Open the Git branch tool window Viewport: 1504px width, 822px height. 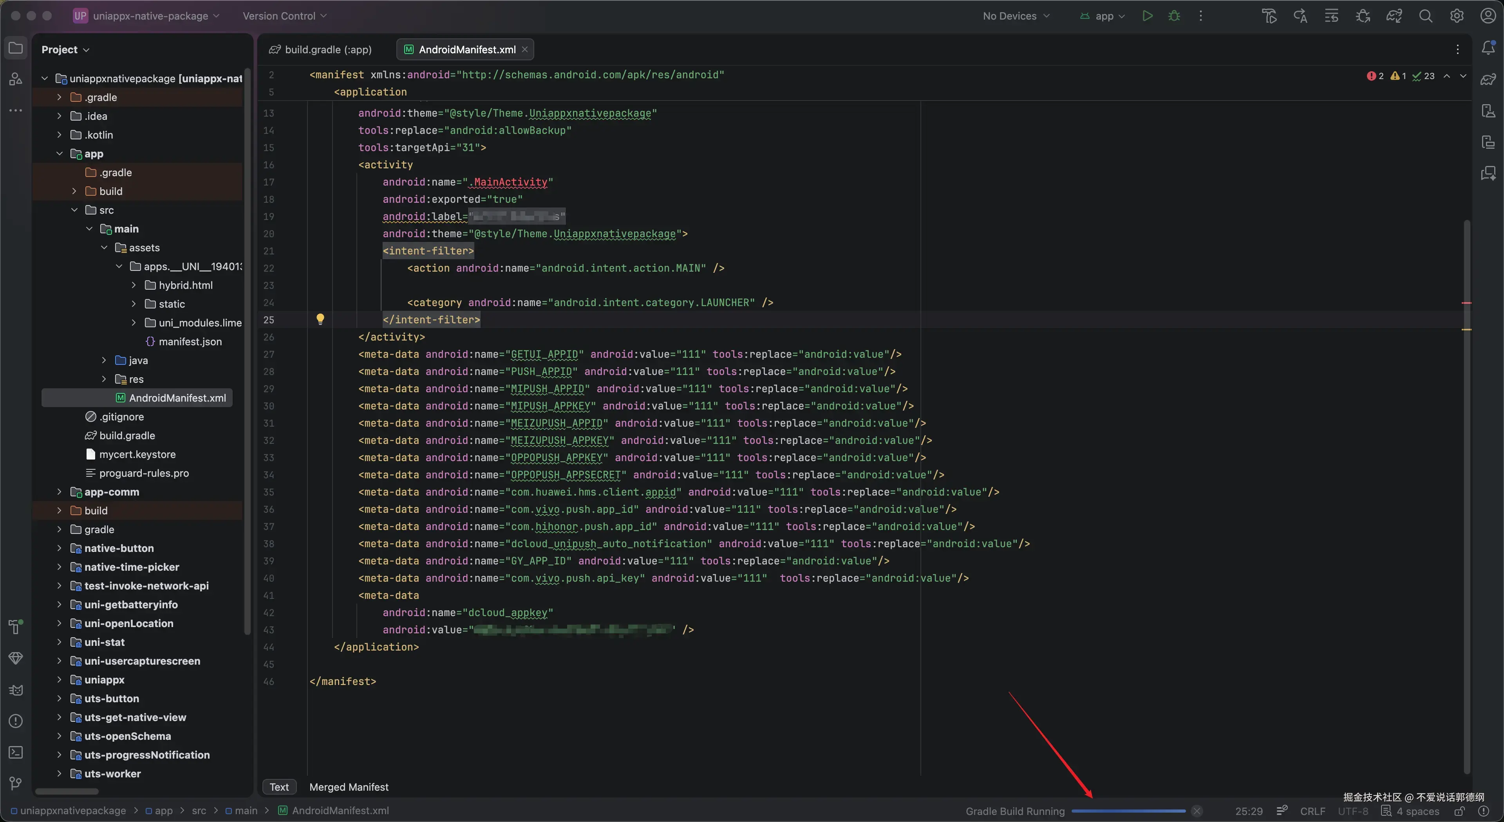tap(16, 783)
